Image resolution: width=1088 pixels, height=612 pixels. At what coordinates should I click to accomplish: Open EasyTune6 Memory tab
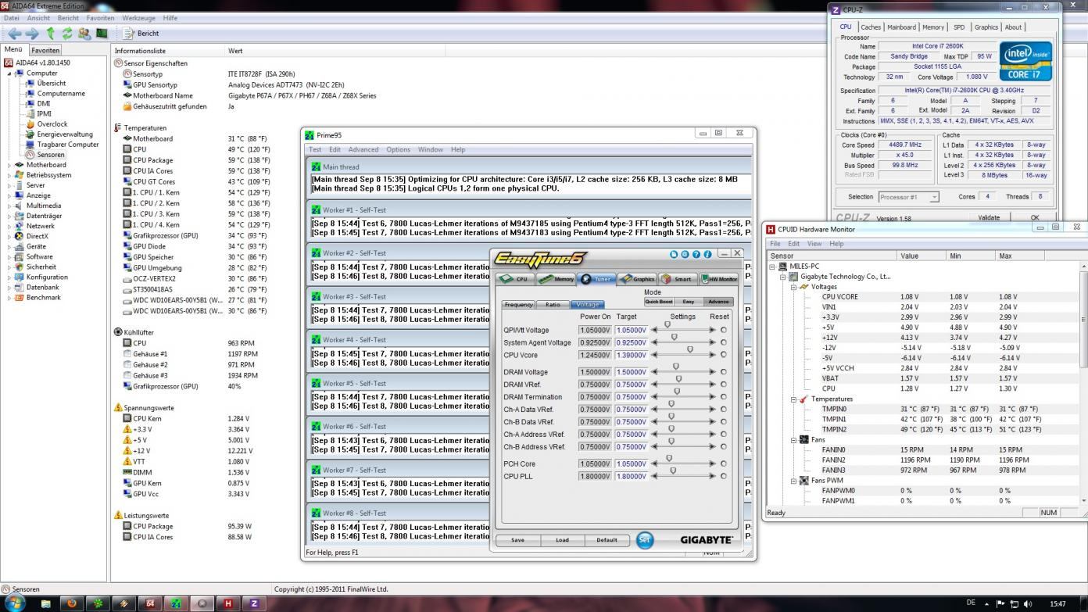point(557,279)
